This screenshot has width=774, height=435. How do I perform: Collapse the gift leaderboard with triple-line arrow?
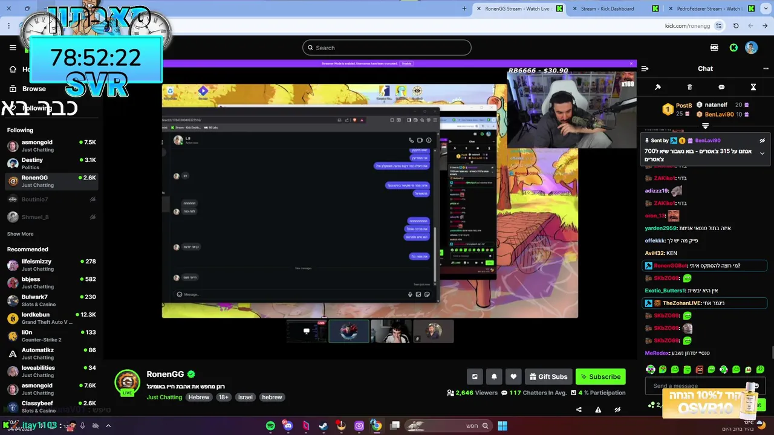pyautogui.click(x=705, y=126)
